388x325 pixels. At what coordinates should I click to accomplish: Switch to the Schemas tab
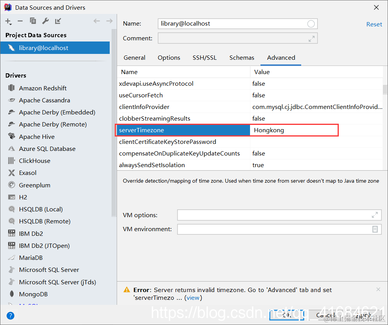(242, 58)
